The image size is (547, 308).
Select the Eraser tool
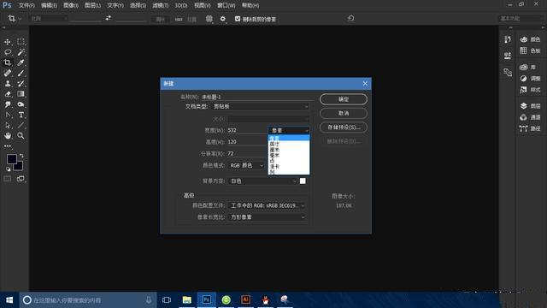8,94
